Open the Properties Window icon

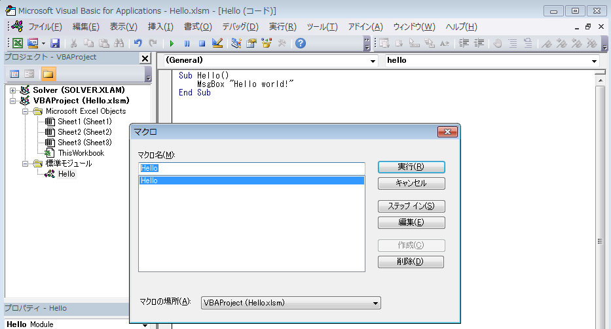coord(251,43)
